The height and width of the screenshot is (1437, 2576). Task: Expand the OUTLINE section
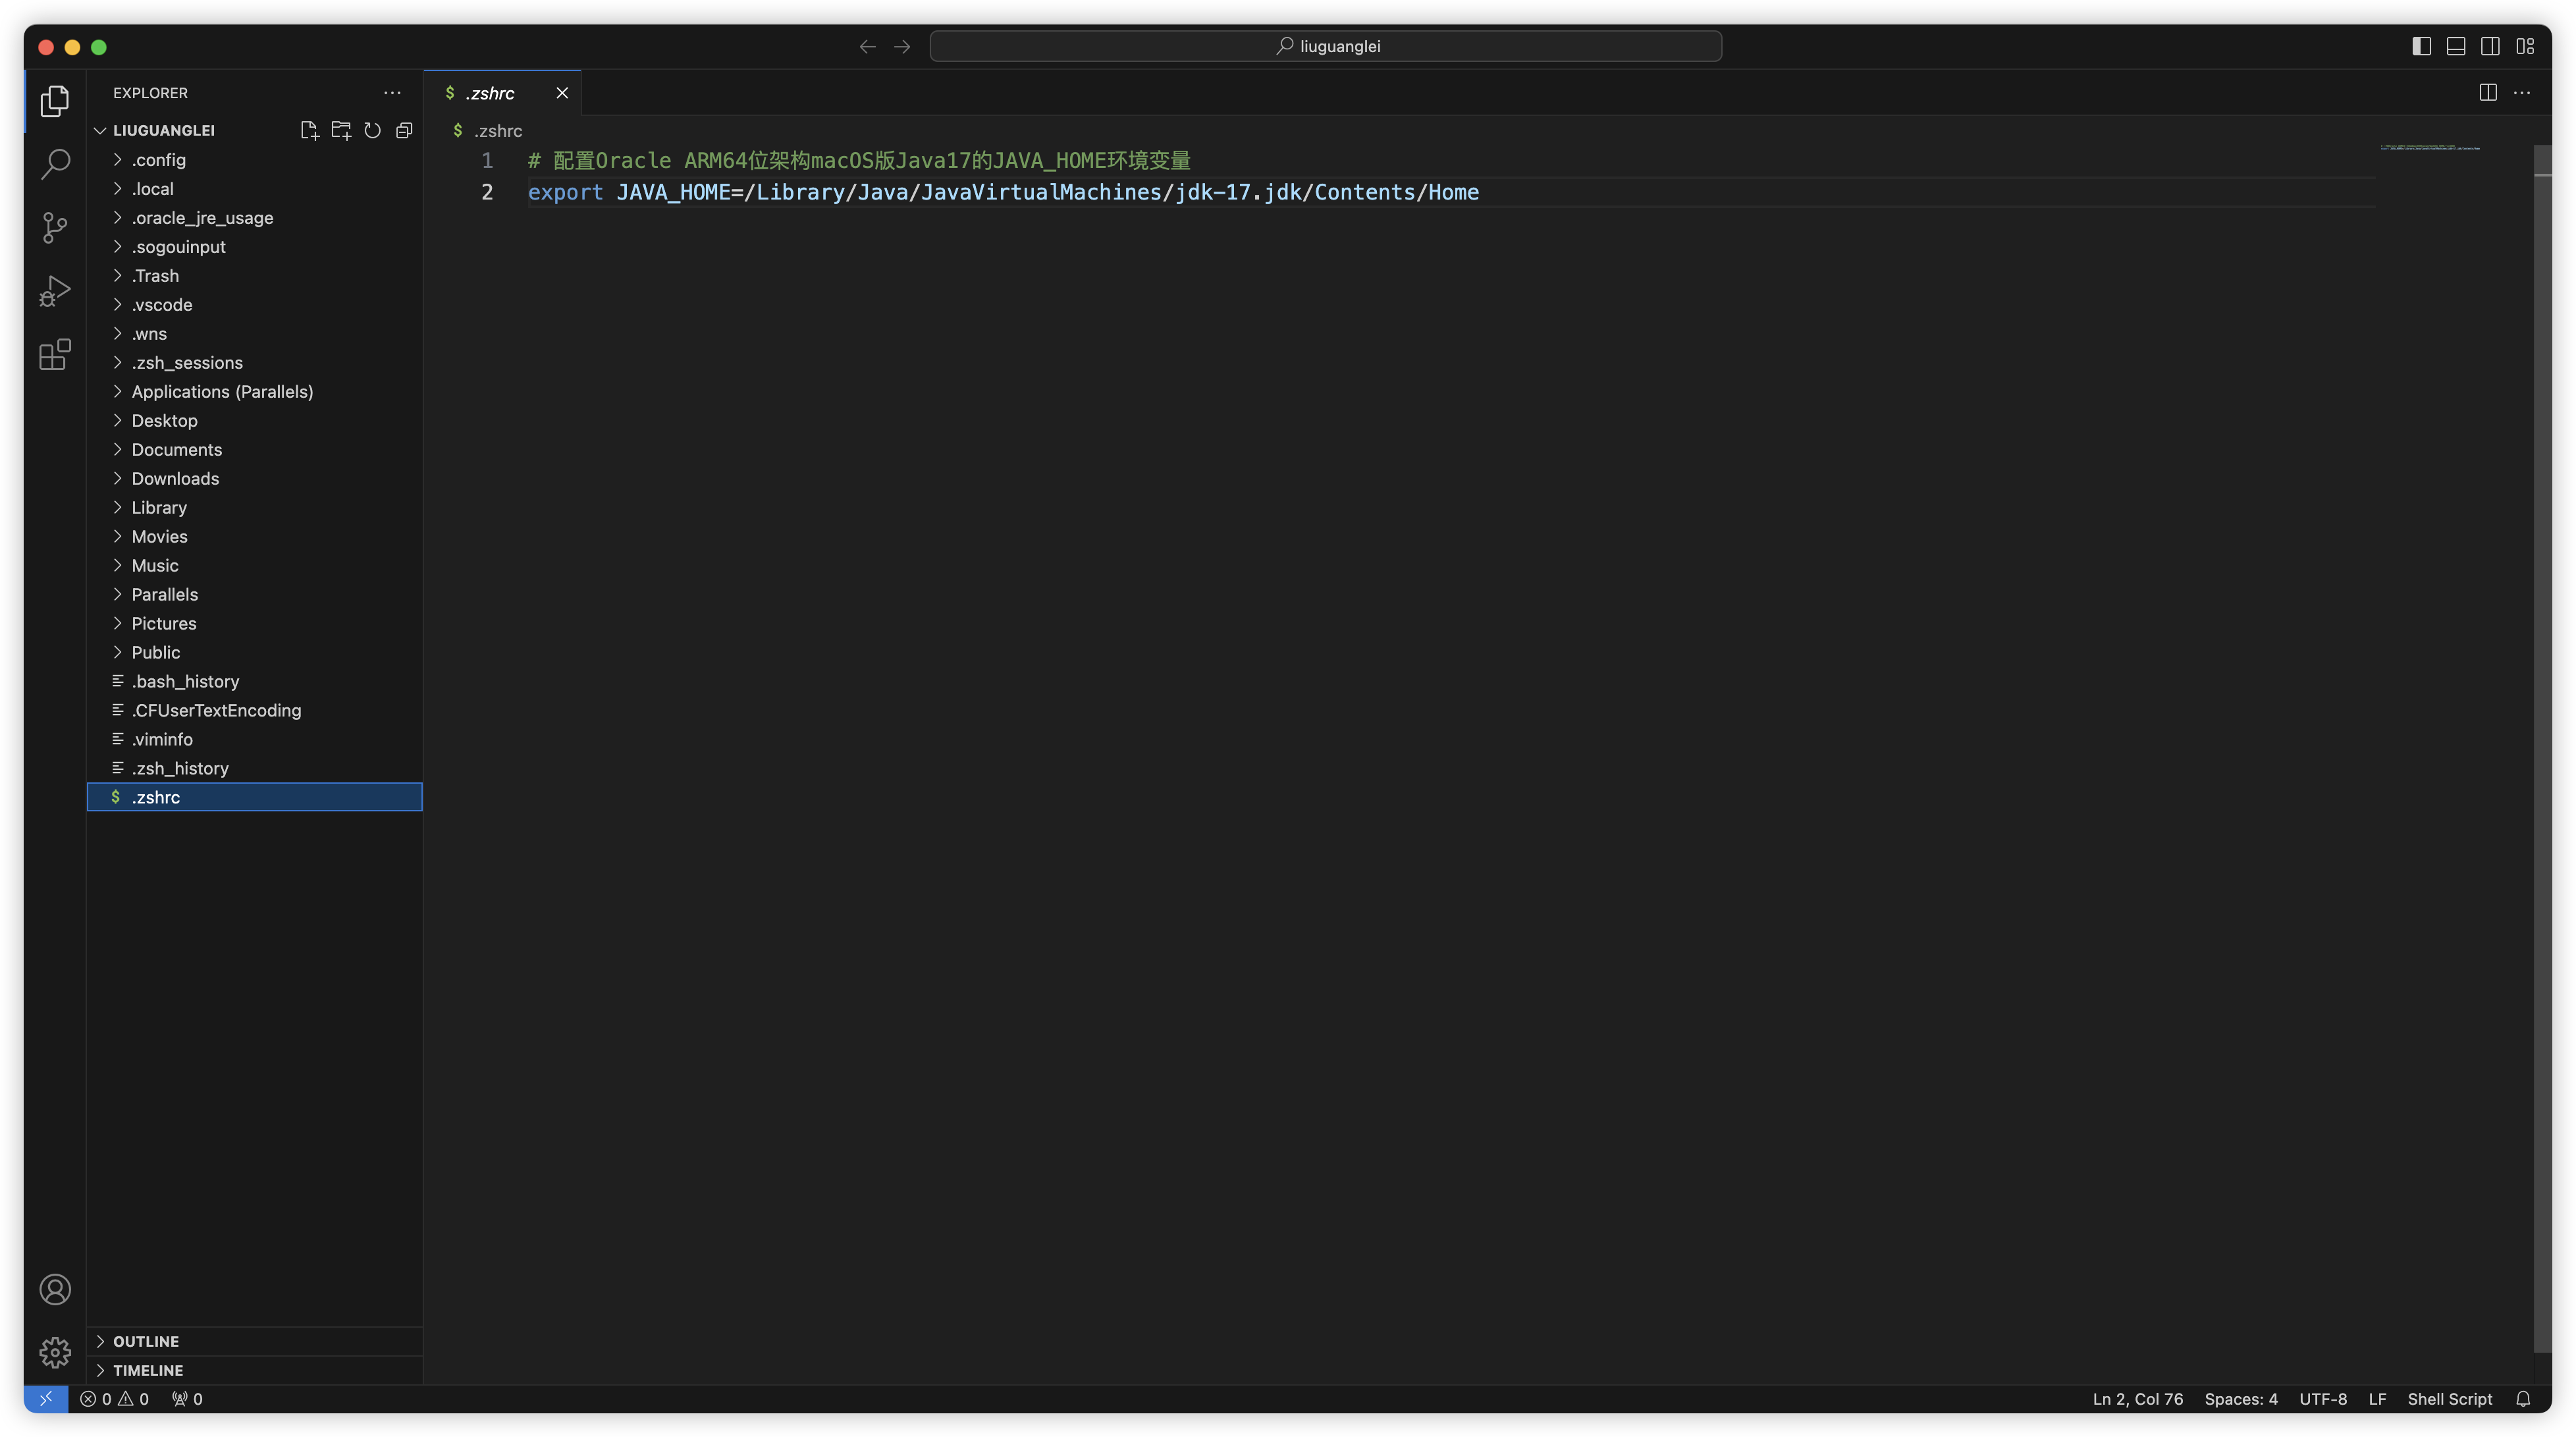point(146,1341)
